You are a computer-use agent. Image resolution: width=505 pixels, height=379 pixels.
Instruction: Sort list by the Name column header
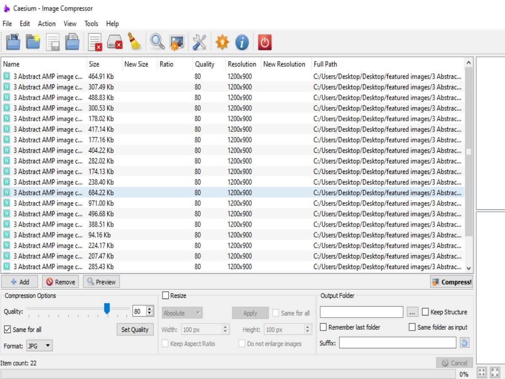point(44,64)
